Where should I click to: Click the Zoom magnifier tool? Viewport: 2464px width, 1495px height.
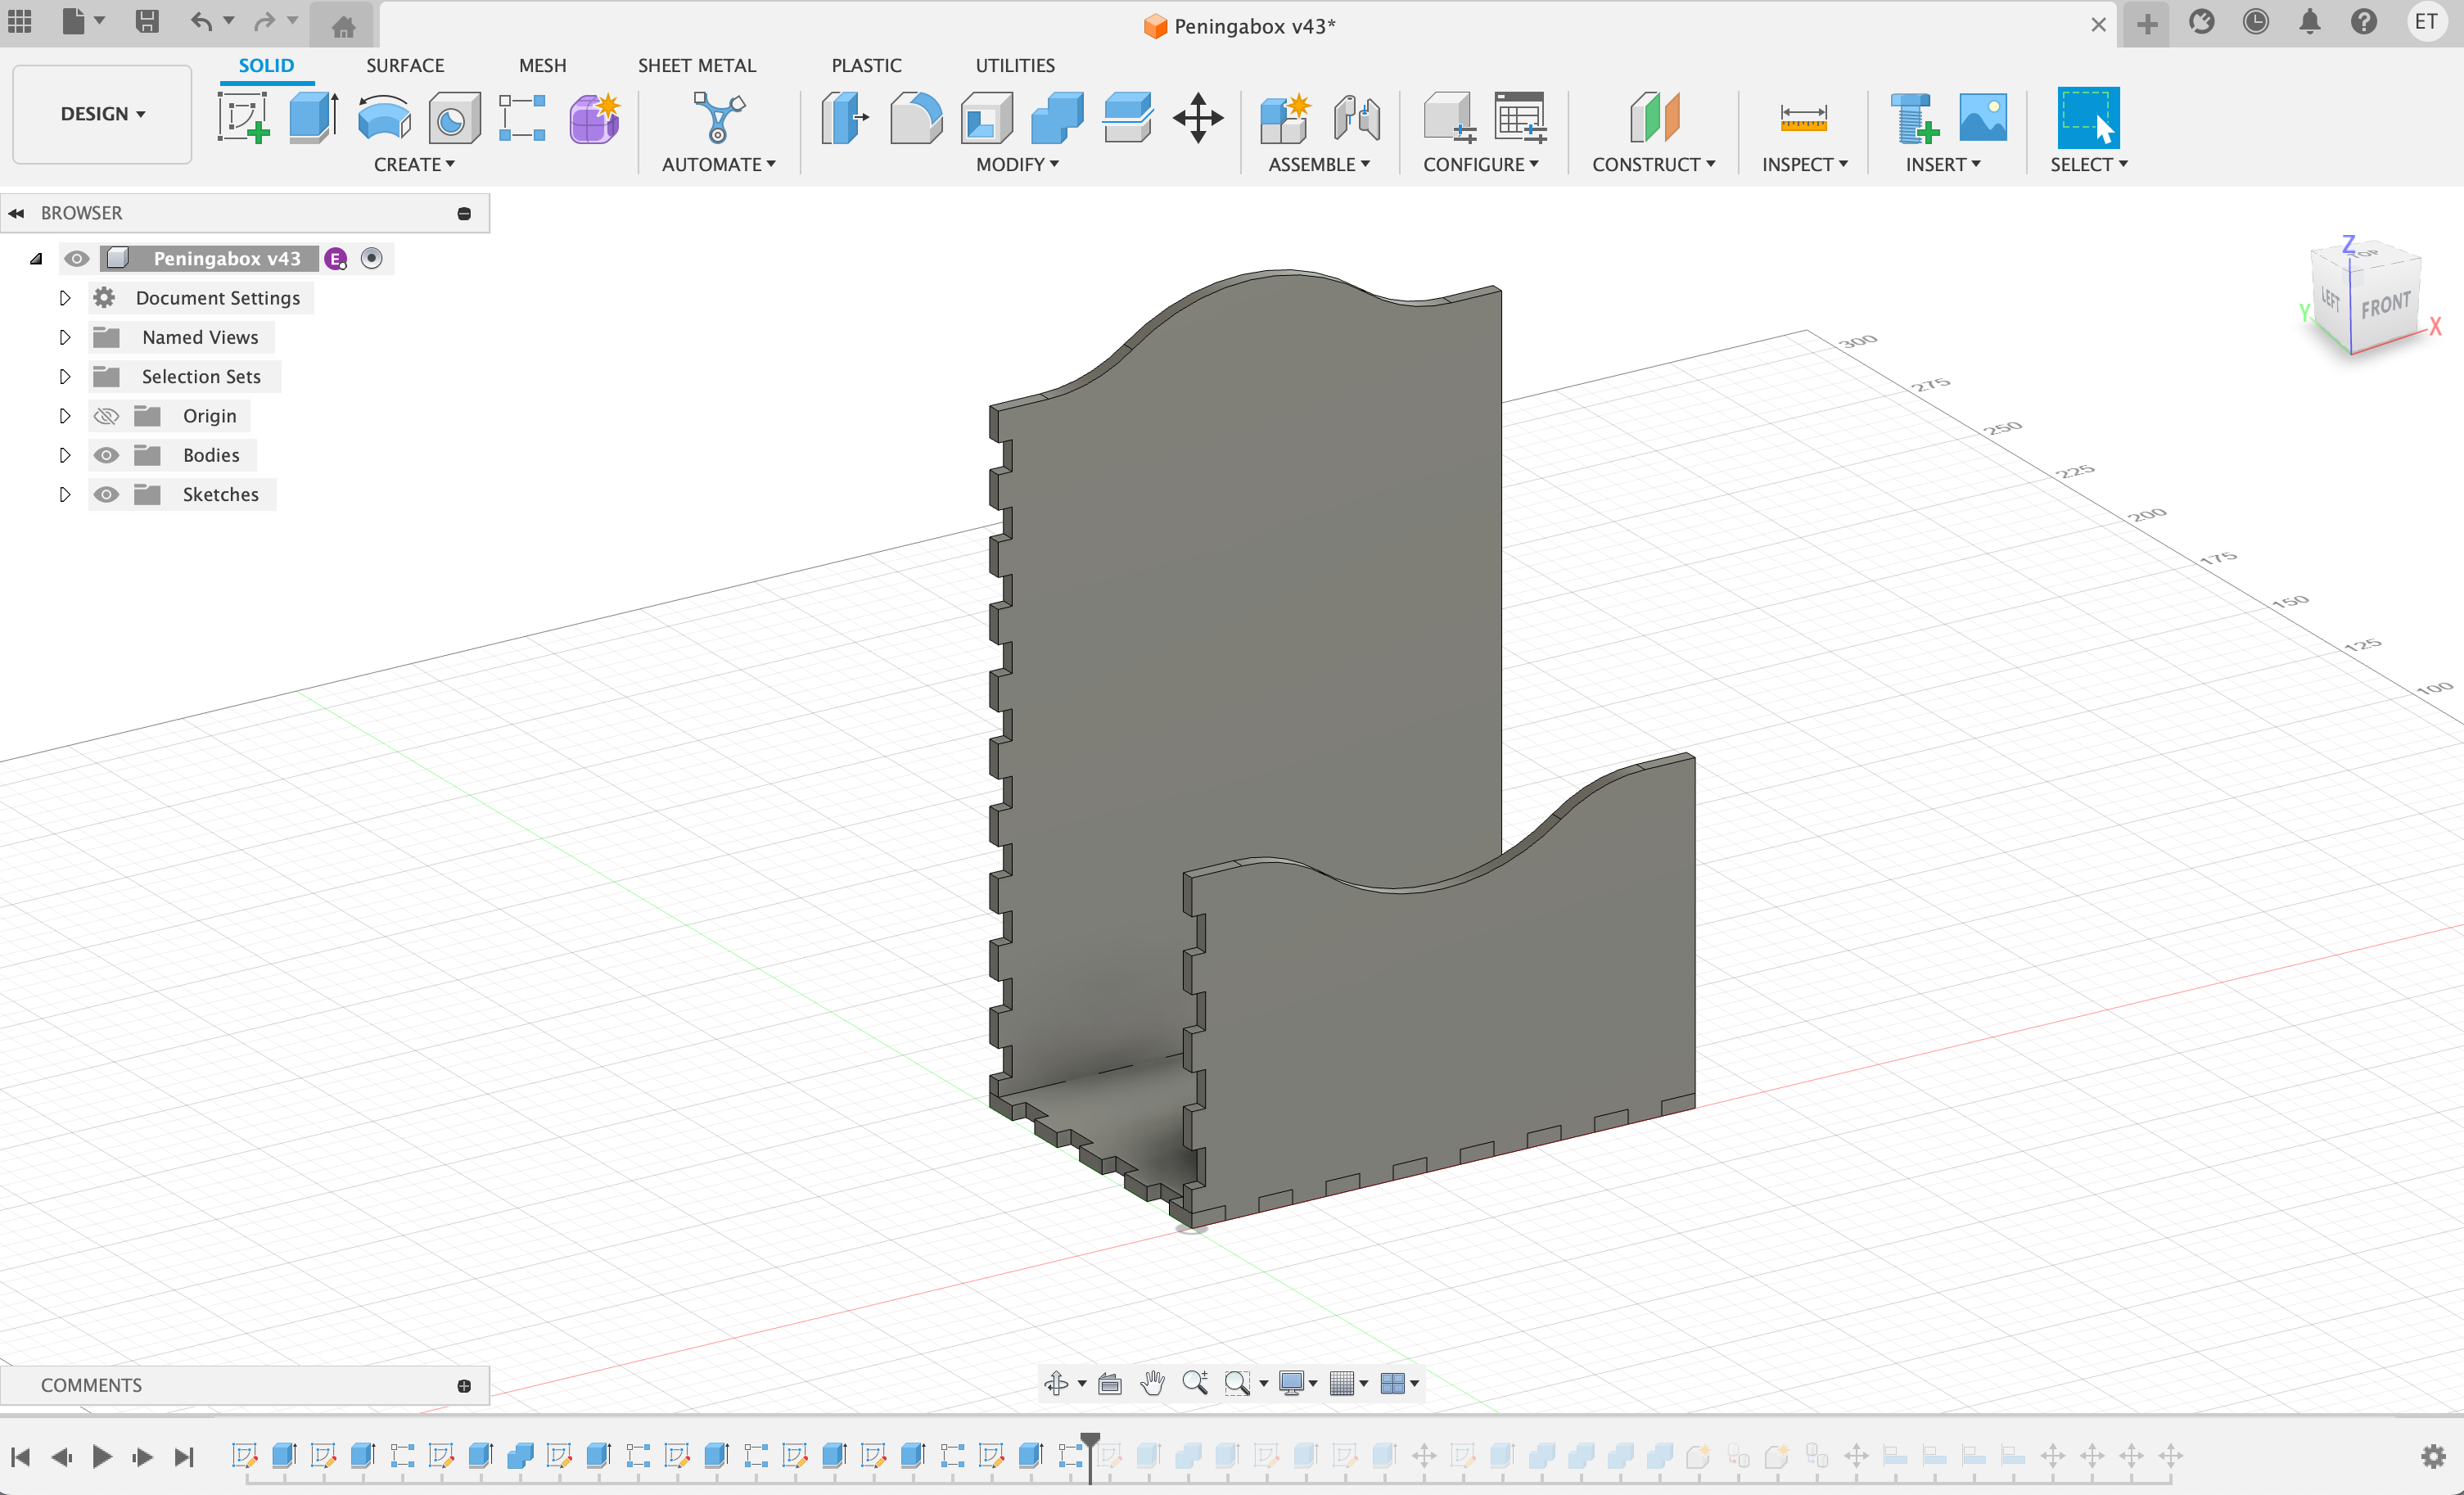[x=1195, y=1383]
